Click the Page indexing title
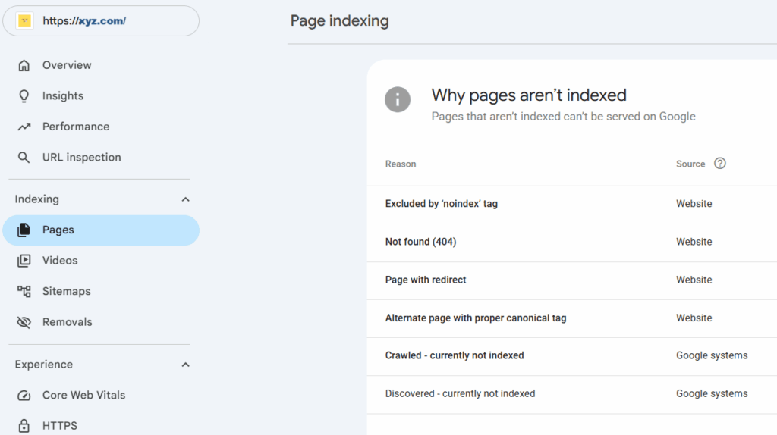This screenshot has width=777, height=435. coord(339,20)
